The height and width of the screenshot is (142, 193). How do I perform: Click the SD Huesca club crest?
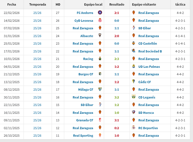click(x=134, y=112)
